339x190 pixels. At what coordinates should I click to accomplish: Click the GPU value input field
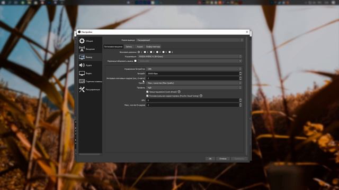point(192,100)
